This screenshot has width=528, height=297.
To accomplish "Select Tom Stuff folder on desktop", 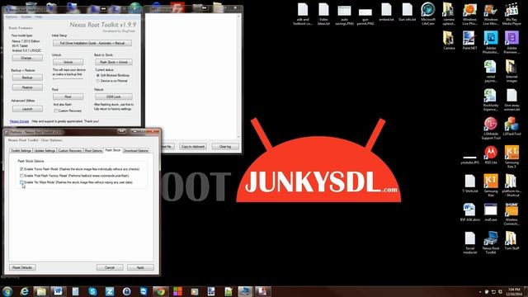I will point(511,241).
